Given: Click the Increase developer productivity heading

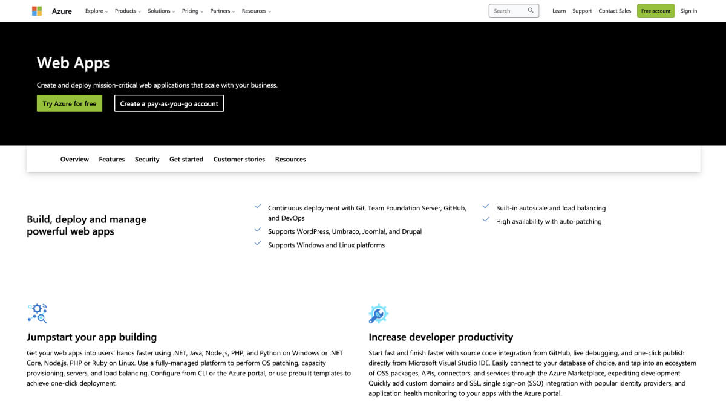Looking at the screenshot, I should coord(440,337).
